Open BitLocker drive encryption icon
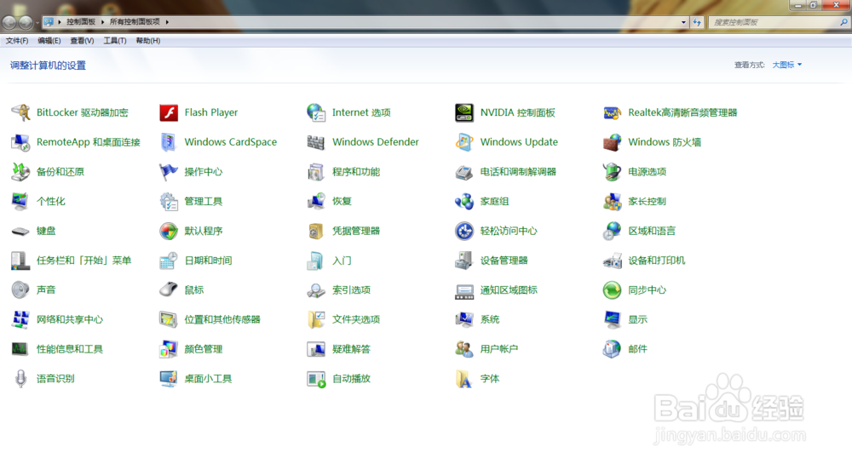This screenshot has width=852, height=464. (x=20, y=112)
